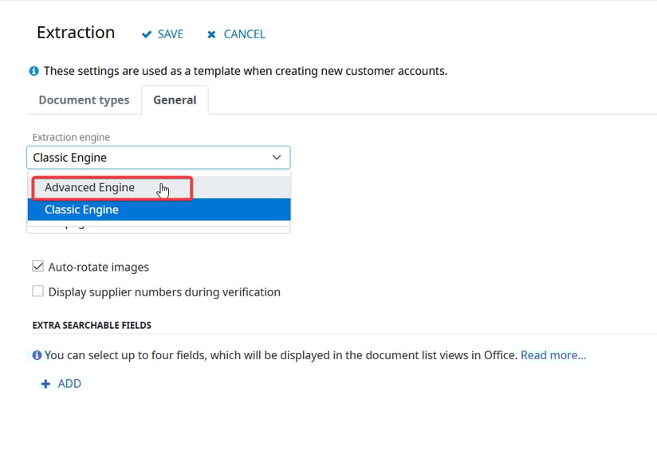
Task: Open the Read more... link
Action: coord(553,355)
